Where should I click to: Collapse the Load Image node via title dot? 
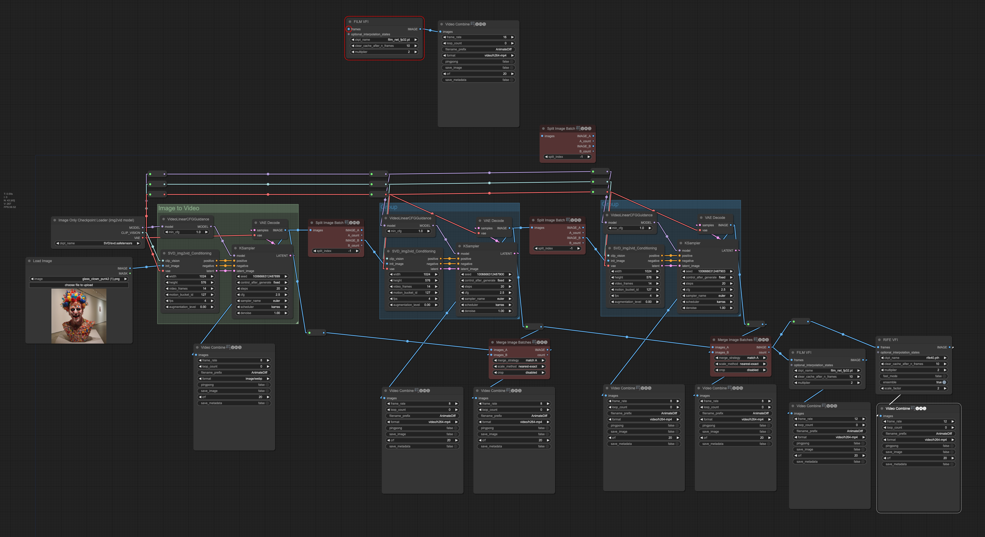tap(29, 261)
